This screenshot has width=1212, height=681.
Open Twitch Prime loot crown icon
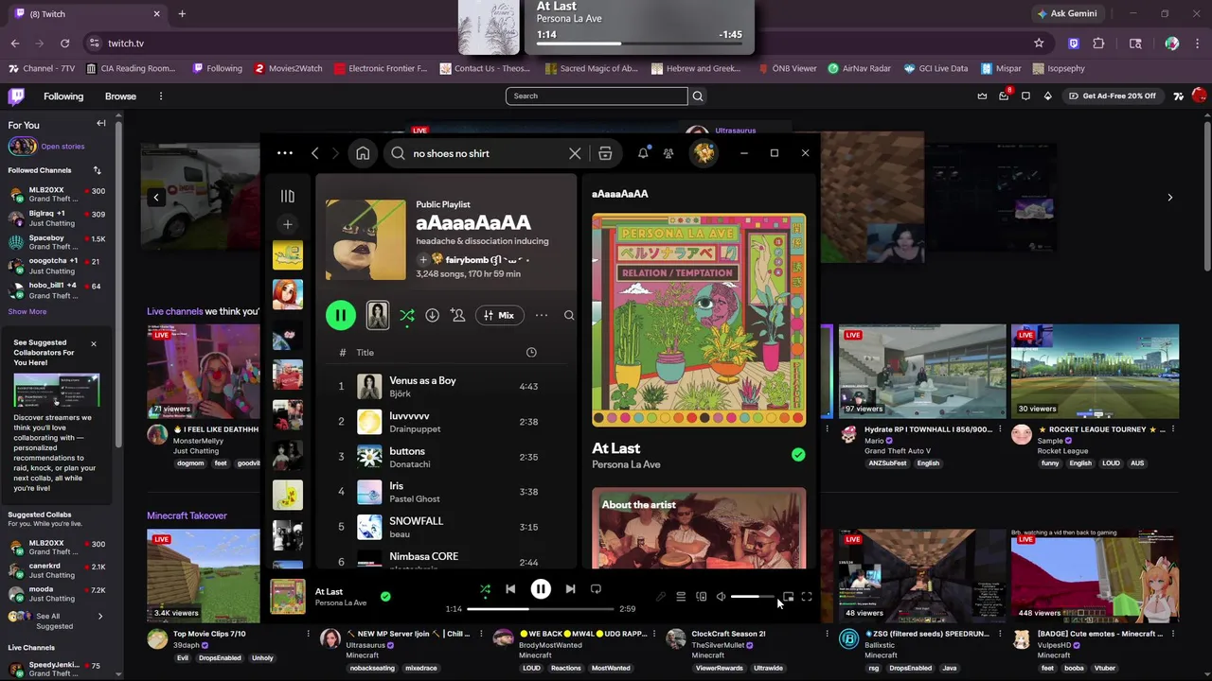(x=982, y=96)
